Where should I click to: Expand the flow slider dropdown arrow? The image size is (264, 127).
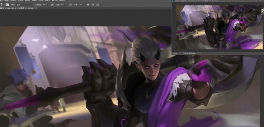[x=67, y=5]
